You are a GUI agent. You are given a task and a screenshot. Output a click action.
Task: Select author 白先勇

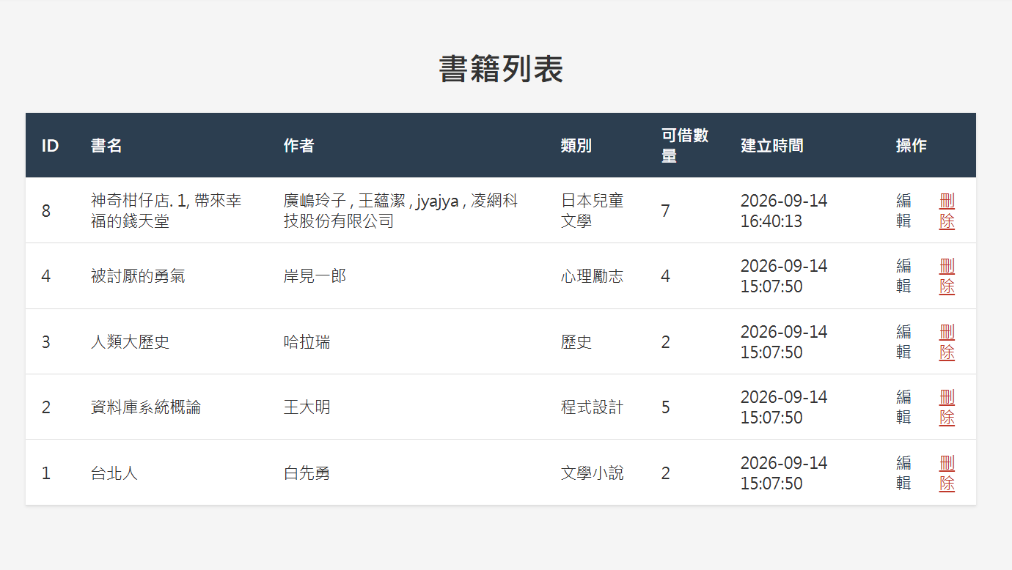pyautogui.click(x=307, y=473)
